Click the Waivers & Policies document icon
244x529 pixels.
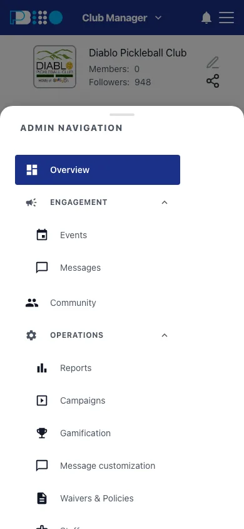pos(42,498)
